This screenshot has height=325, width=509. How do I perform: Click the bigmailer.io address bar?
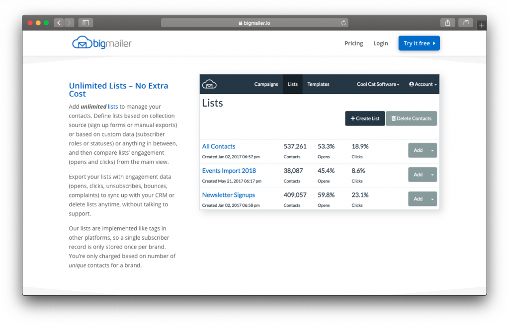tap(254, 23)
